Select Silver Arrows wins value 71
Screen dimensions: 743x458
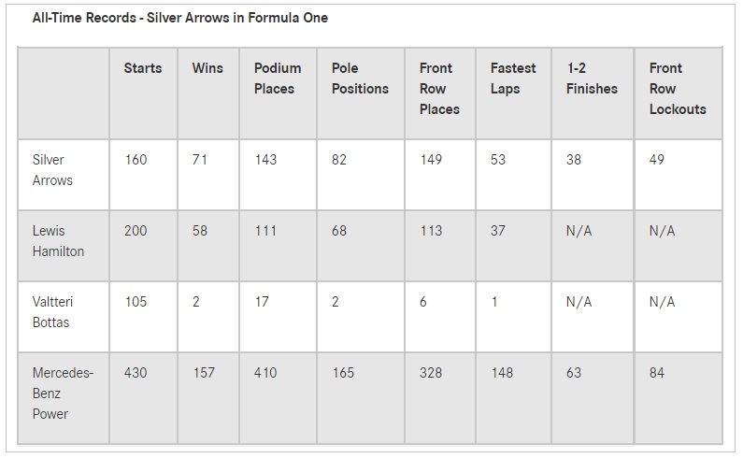(199, 160)
